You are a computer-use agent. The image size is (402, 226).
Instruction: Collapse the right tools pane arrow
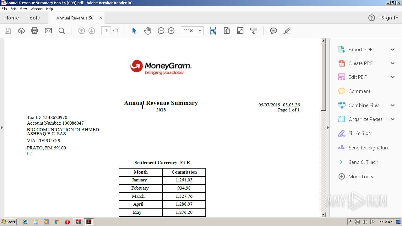[328, 127]
